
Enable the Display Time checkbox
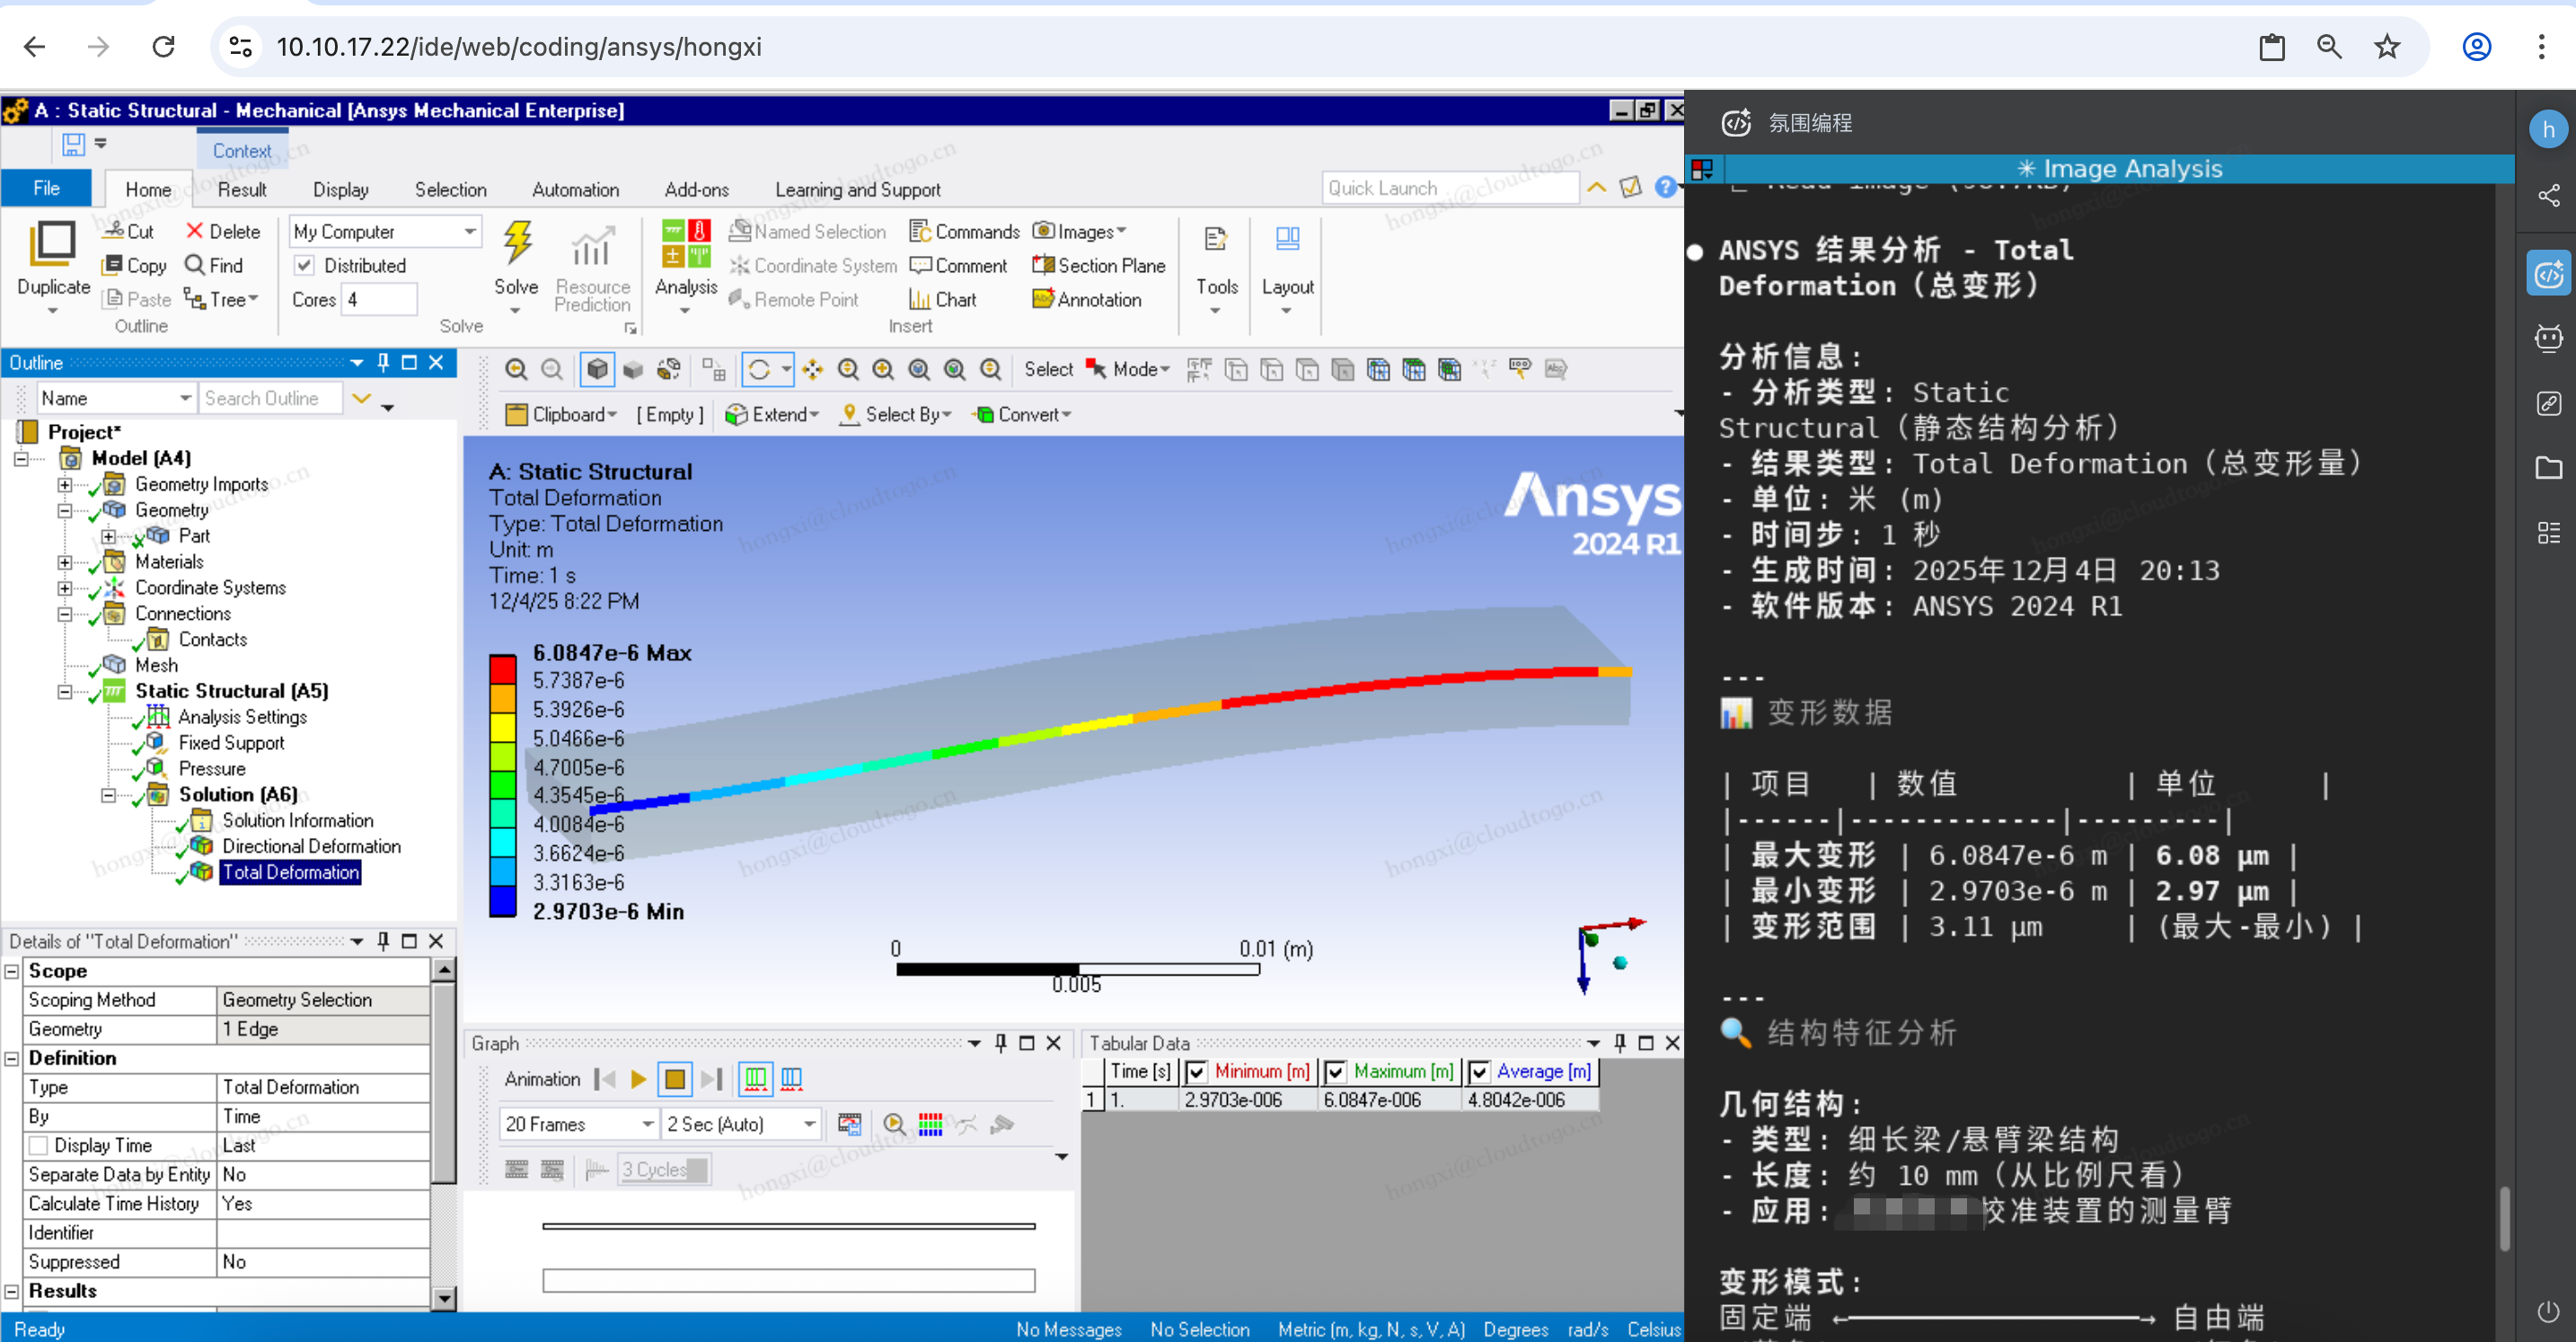[39, 1145]
